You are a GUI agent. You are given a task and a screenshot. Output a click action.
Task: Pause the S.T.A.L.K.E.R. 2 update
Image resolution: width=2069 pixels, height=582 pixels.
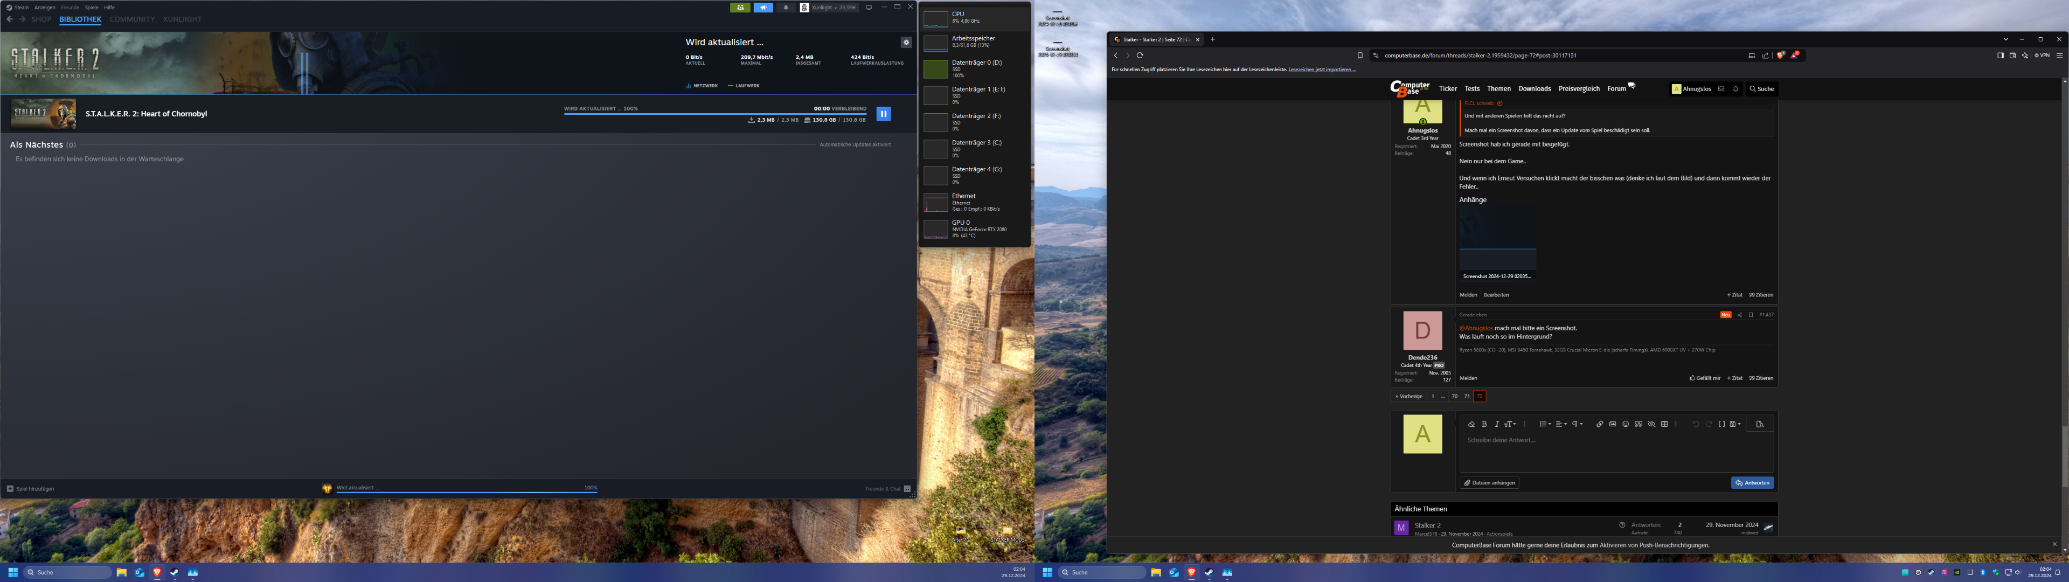tap(884, 114)
